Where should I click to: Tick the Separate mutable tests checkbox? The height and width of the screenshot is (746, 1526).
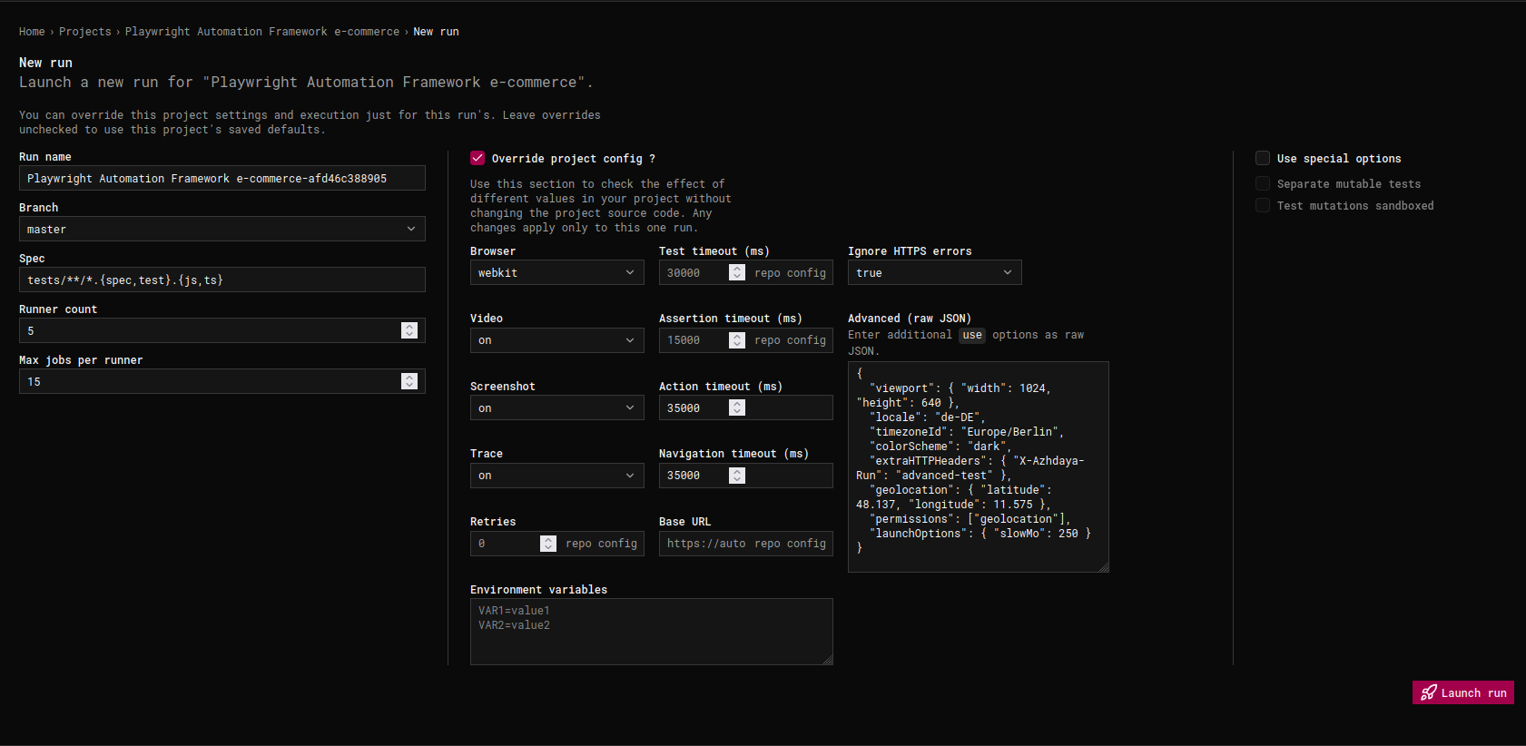(x=1263, y=183)
